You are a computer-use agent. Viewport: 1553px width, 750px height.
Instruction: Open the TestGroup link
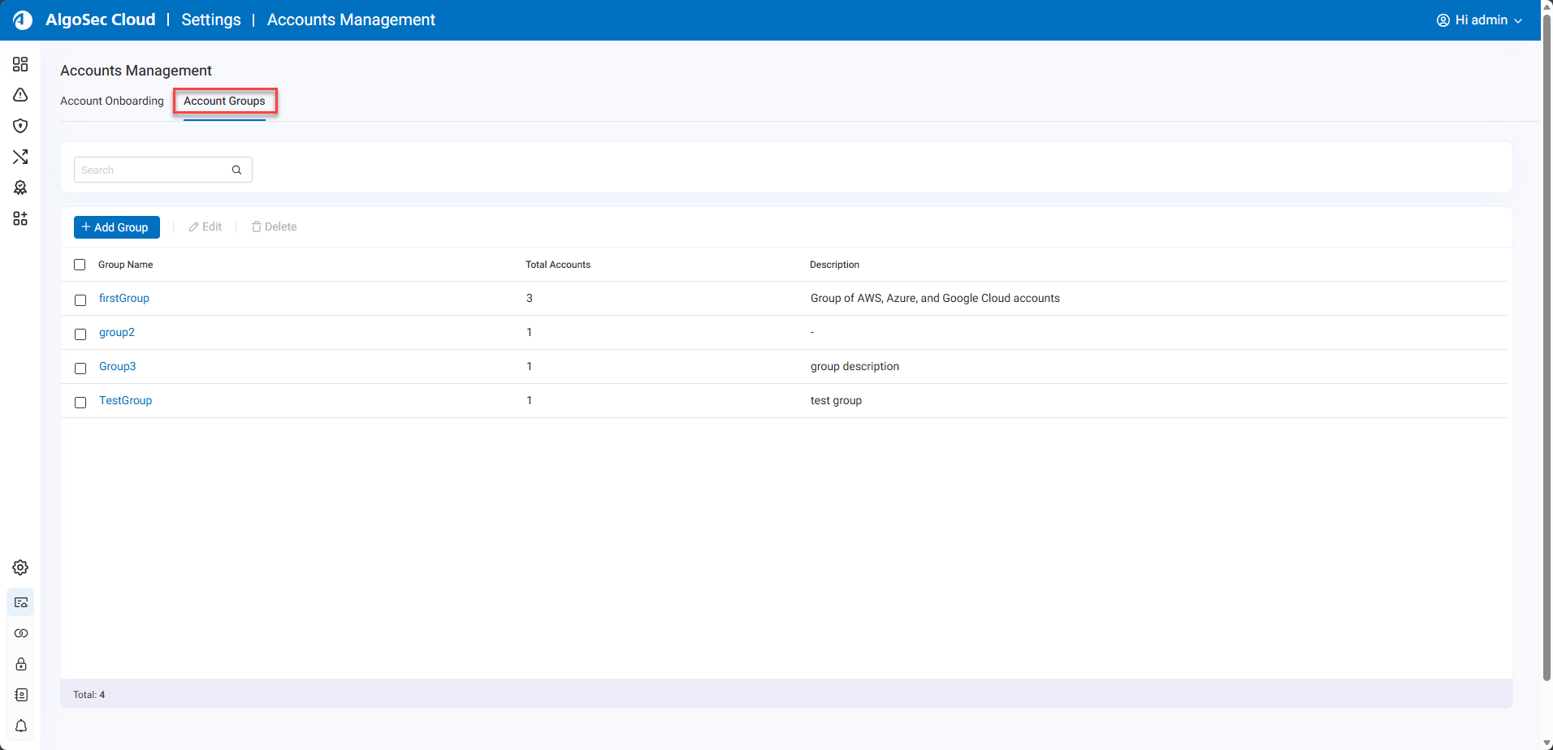coord(125,400)
